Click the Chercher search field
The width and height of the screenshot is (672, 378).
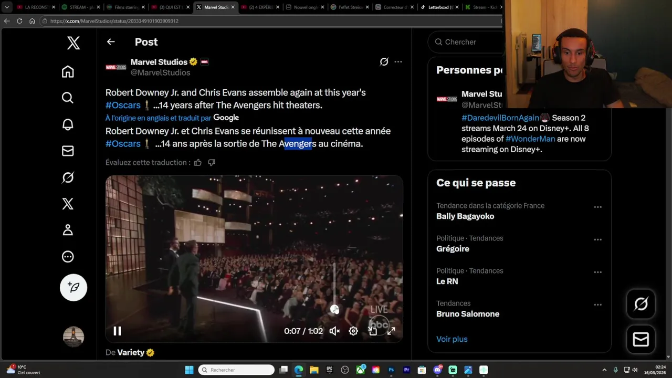[x=467, y=42]
